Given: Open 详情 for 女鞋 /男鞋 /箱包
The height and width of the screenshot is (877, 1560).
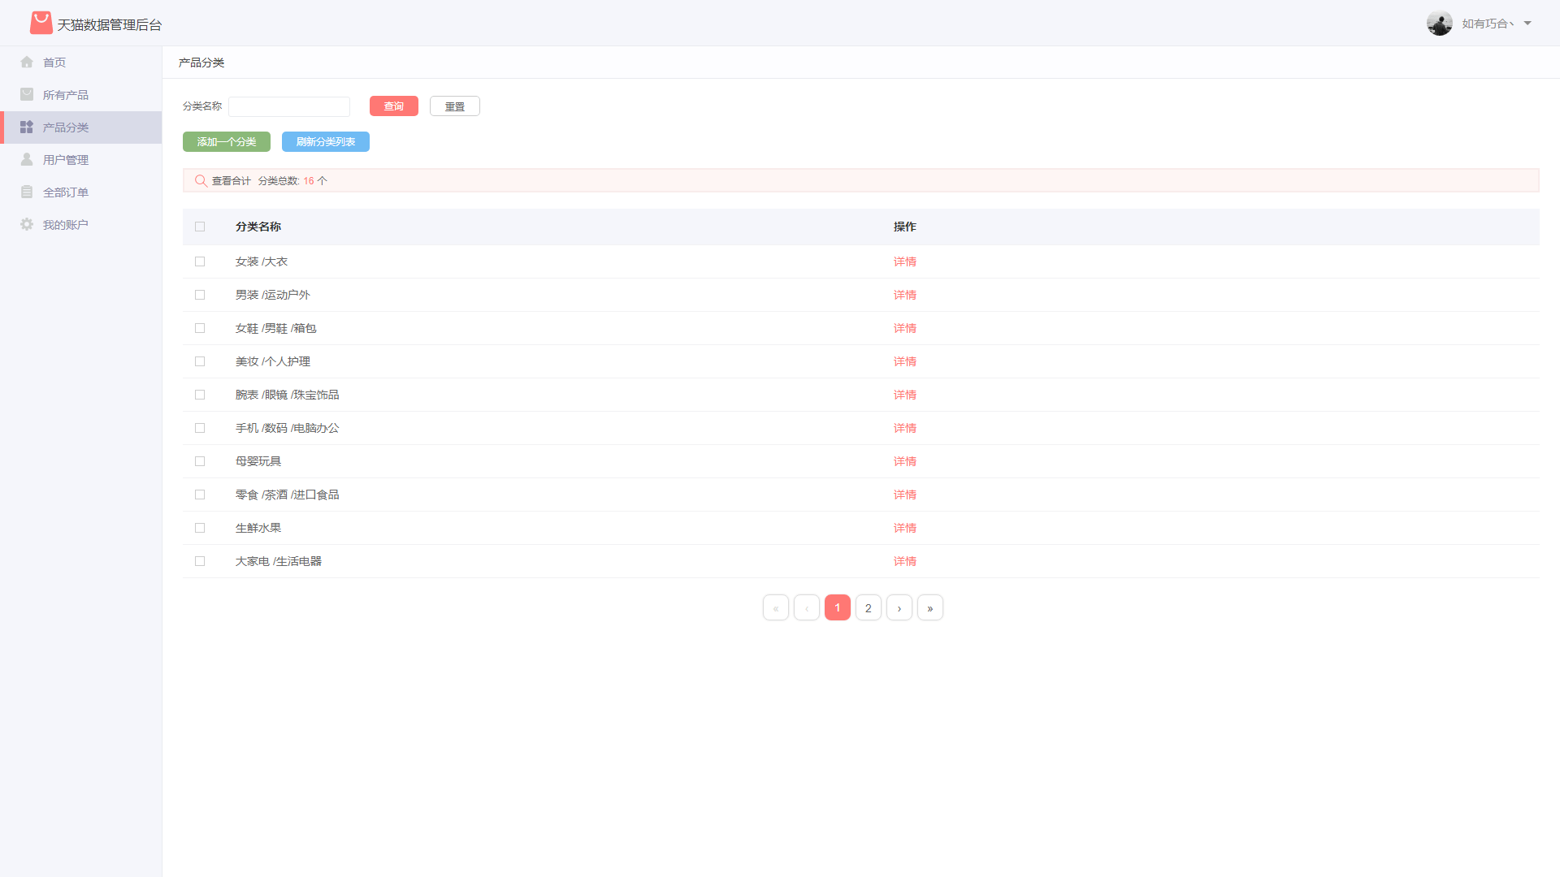Looking at the screenshot, I should point(905,328).
